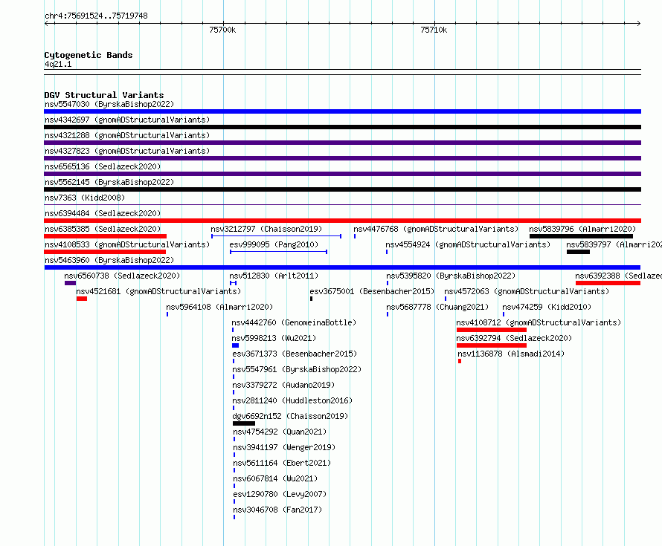Select the purple bar under nsv6560738
The image size is (662, 546).
70,283
